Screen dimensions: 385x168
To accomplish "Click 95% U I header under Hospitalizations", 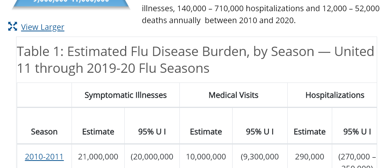I will point(357,132).
